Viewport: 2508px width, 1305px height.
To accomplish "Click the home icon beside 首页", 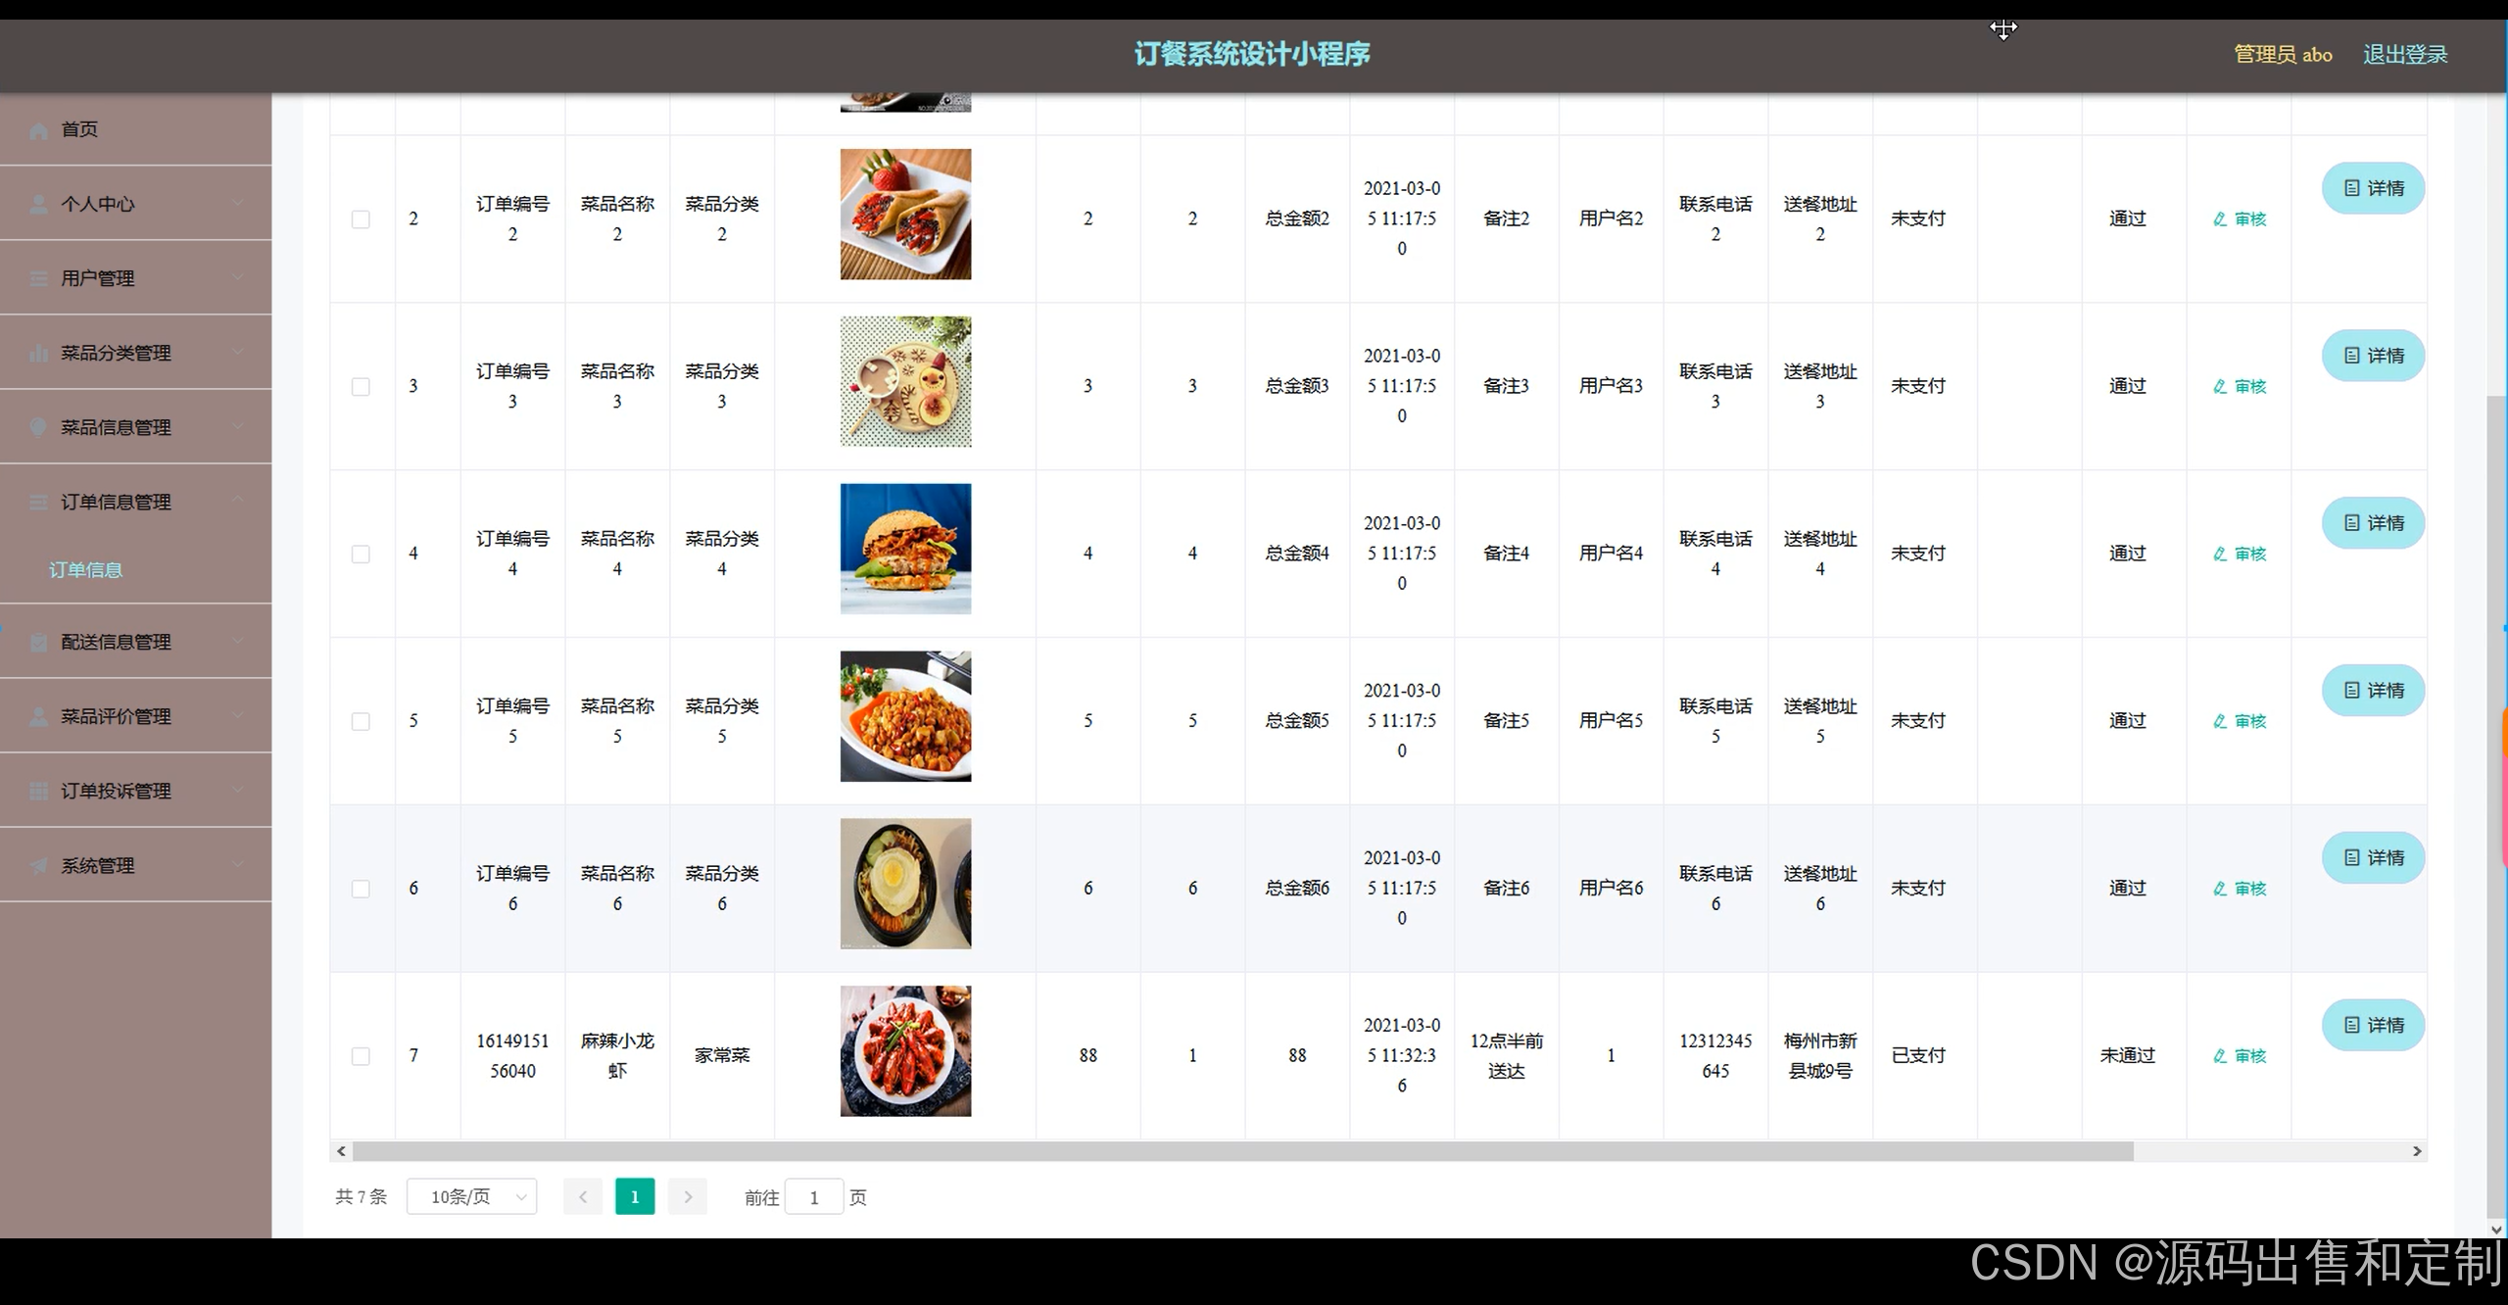I will tap(38, 130).
